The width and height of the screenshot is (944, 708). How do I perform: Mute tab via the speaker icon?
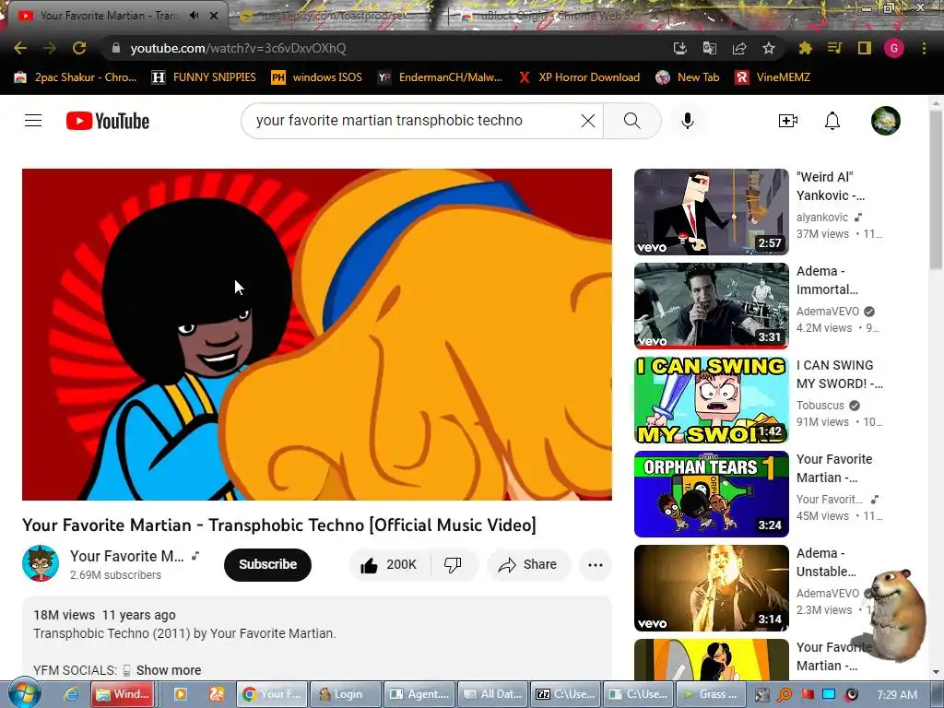[x=194, y=16]
